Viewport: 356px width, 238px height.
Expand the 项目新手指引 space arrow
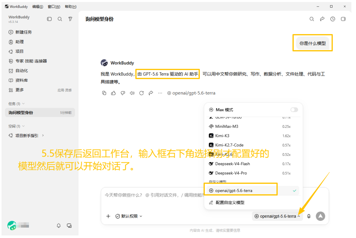pyautogui.click(x=43, y=136)
